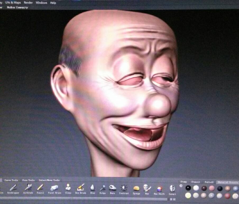Apply the pale yellow material preset

[x=188, y=195]
